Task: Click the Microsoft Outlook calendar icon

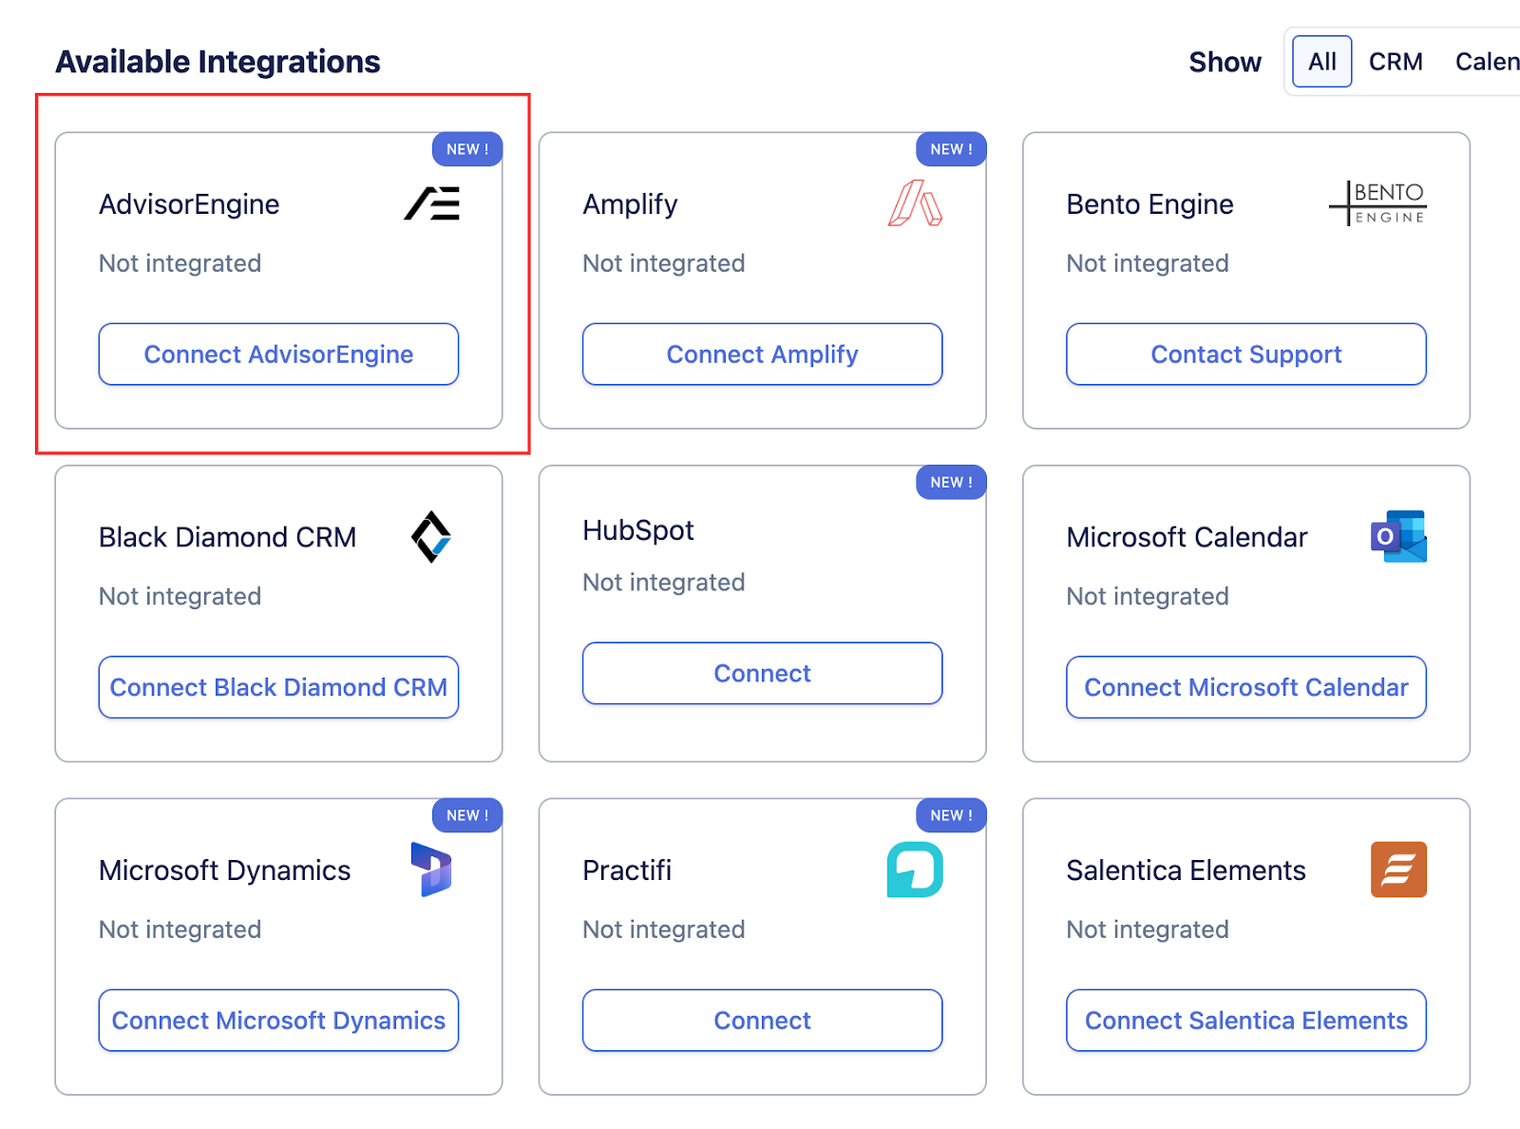Action: click(1397, 537)
